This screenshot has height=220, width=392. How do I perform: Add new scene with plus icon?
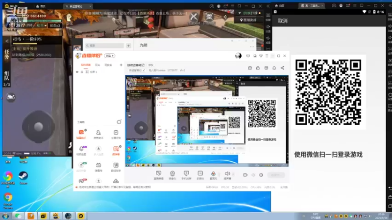tap(121, 65)
